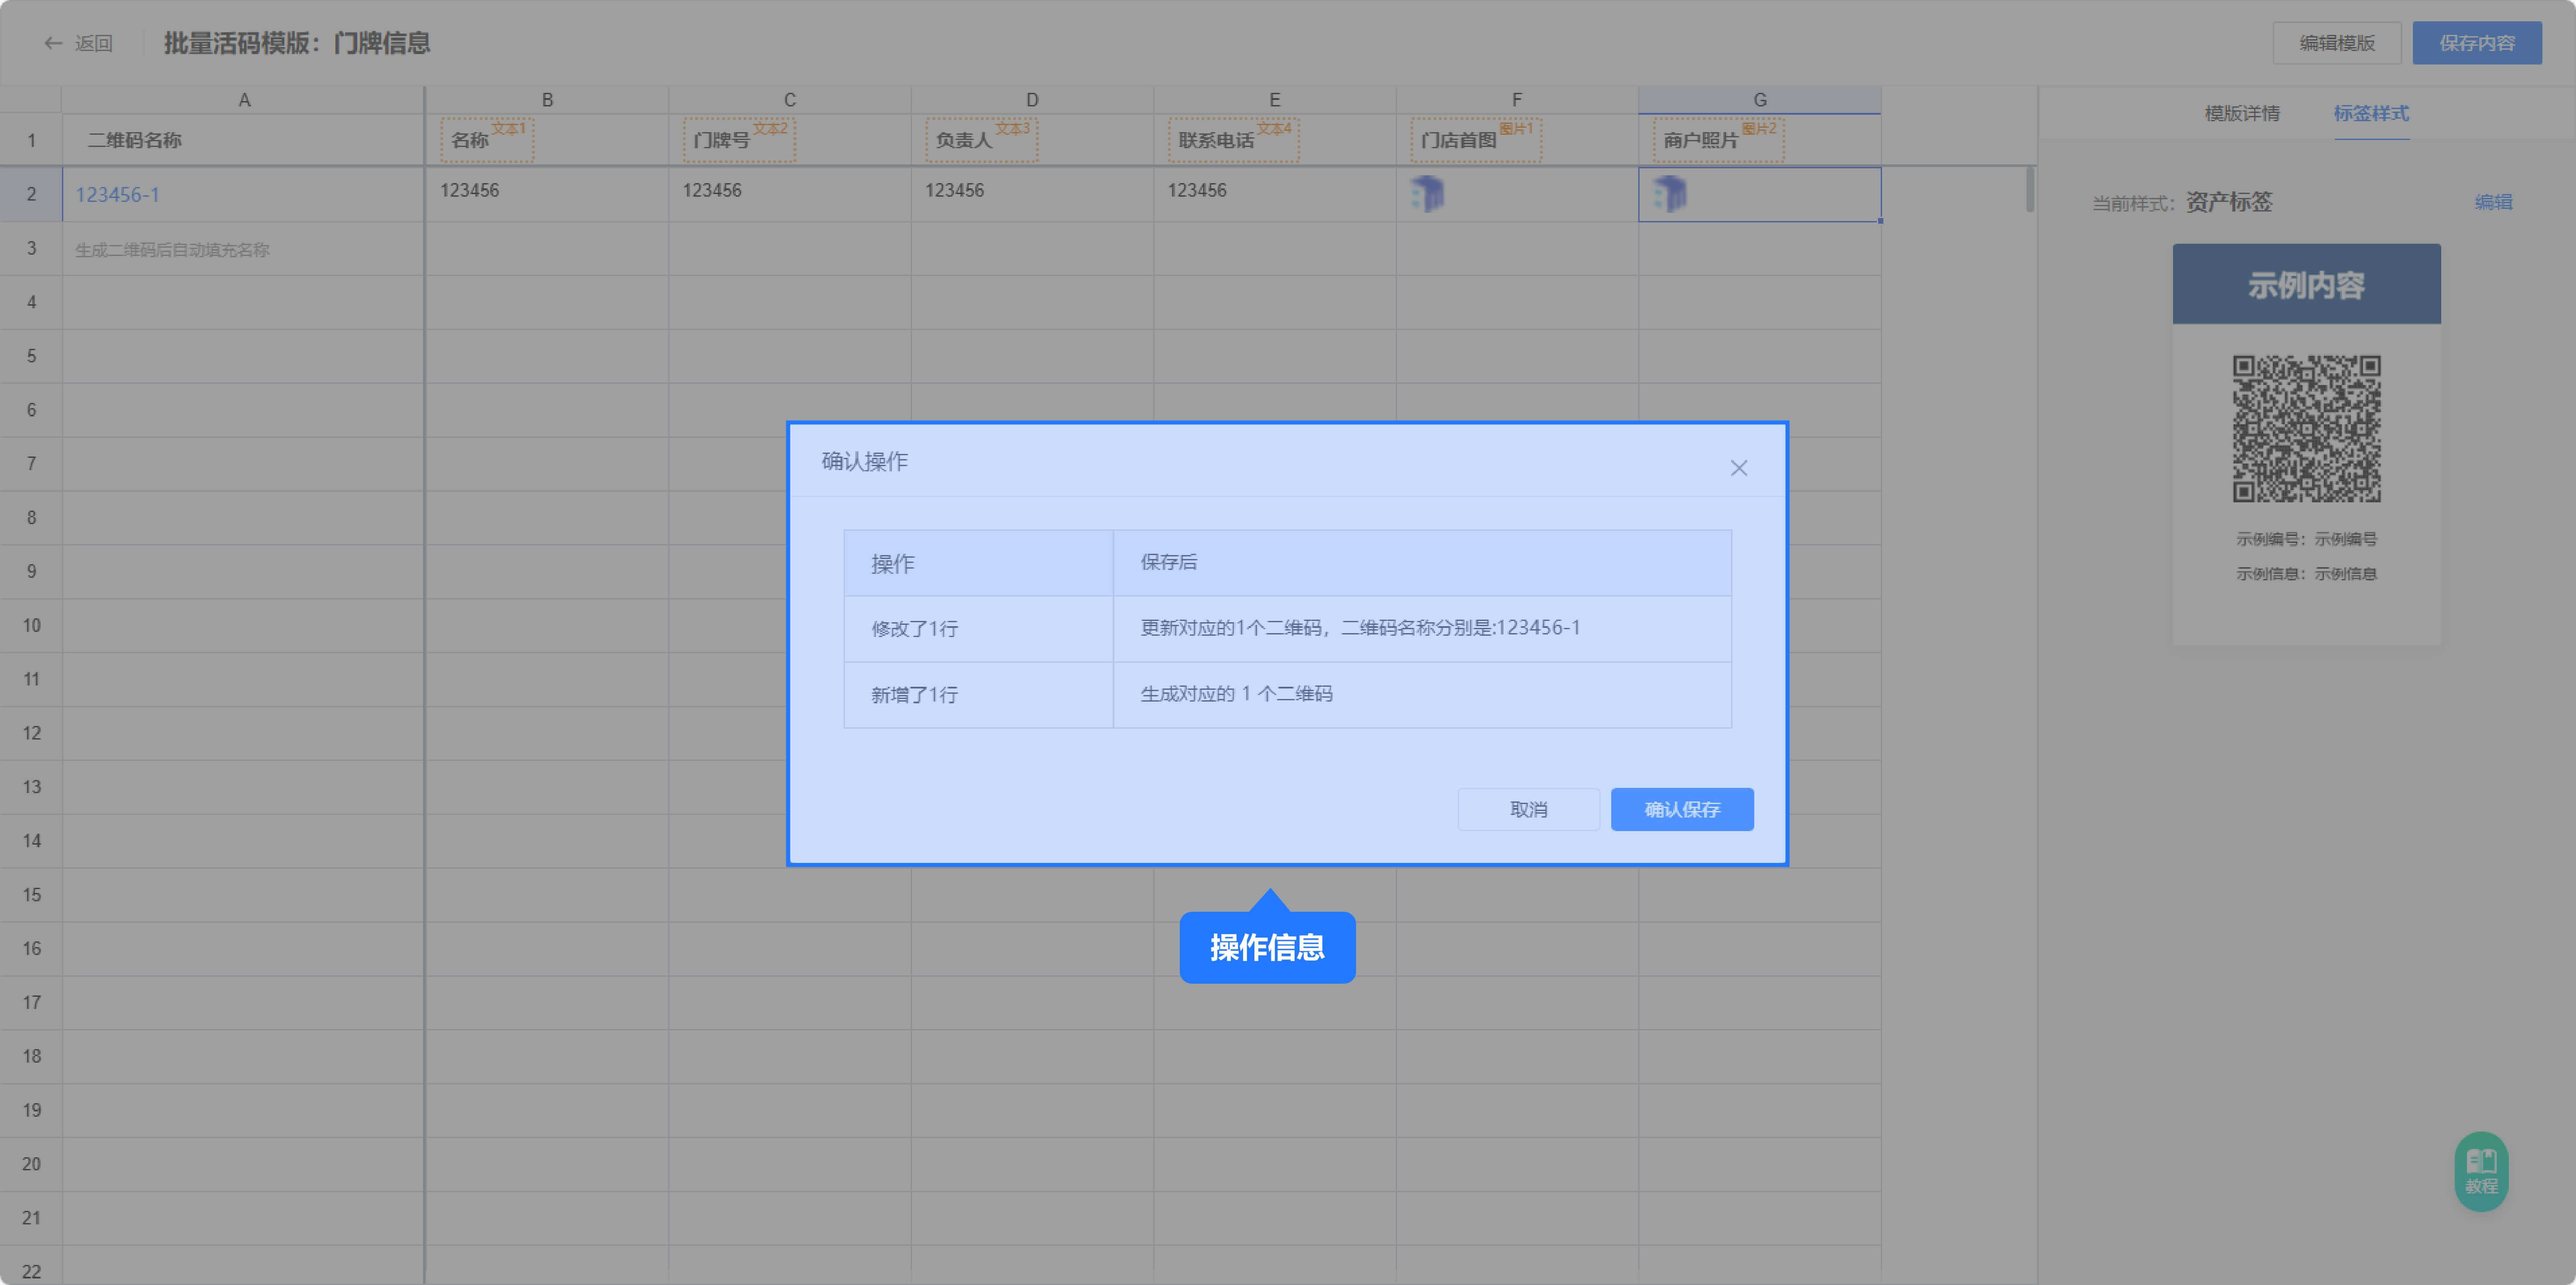The height and width of the screenshot is (1285, 2576).
Task: Click the 商户照片 image thumbnail in row 2
Action: coord(1669,194)
